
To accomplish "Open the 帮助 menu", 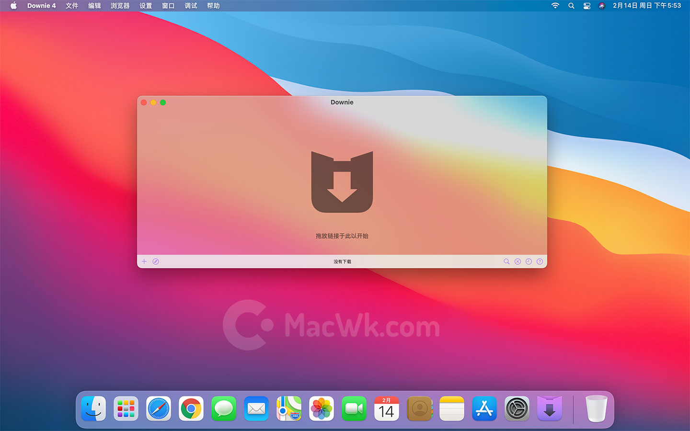I will [213, 6].
